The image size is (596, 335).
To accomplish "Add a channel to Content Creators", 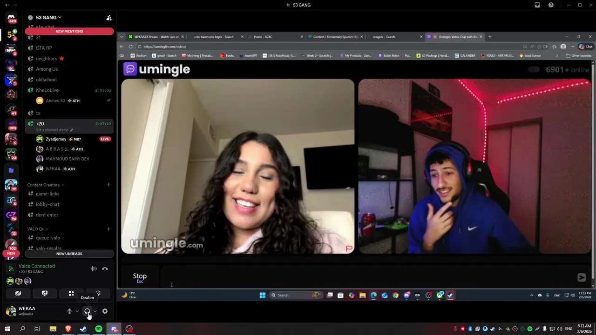I will click(x=108, y=185).
